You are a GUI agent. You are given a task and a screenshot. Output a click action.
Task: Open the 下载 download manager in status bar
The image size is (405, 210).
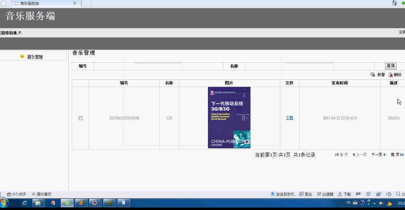(344, 194)
